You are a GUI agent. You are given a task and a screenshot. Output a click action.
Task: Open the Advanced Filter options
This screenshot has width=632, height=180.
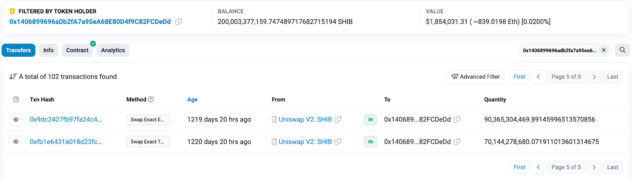point(476,77)
